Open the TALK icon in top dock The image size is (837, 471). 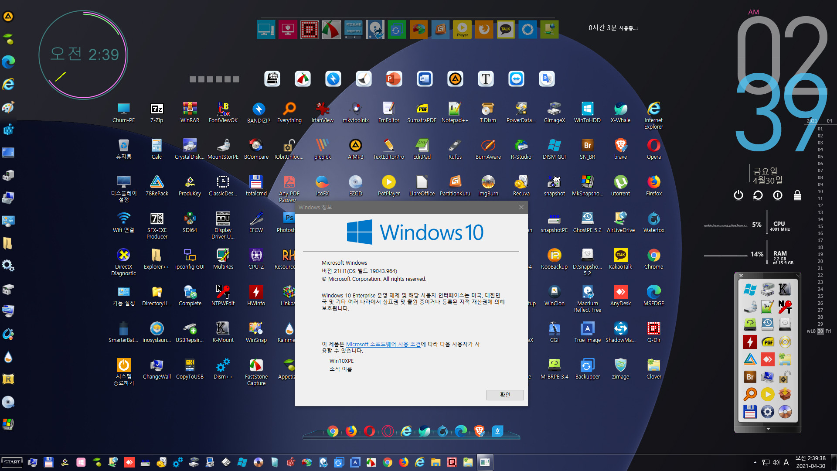coord(506,30)
